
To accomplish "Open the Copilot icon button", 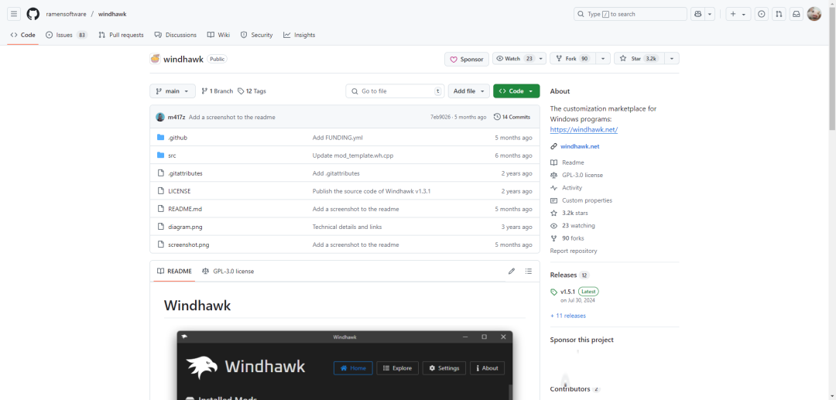I will (x=697, y=15).
